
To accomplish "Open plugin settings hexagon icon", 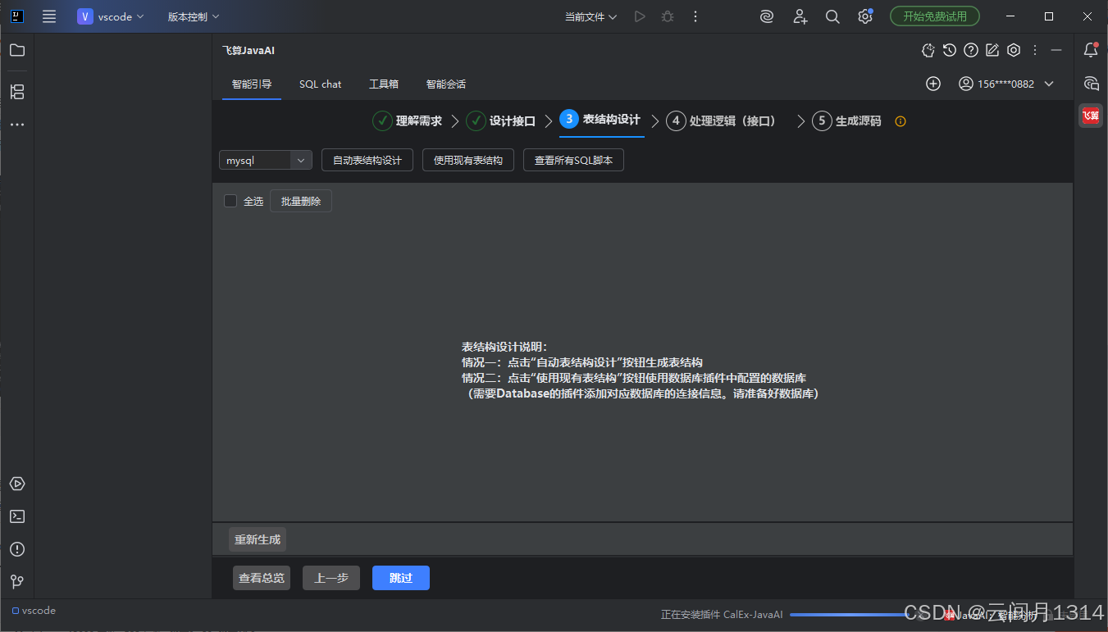I will click(1014, 50).
